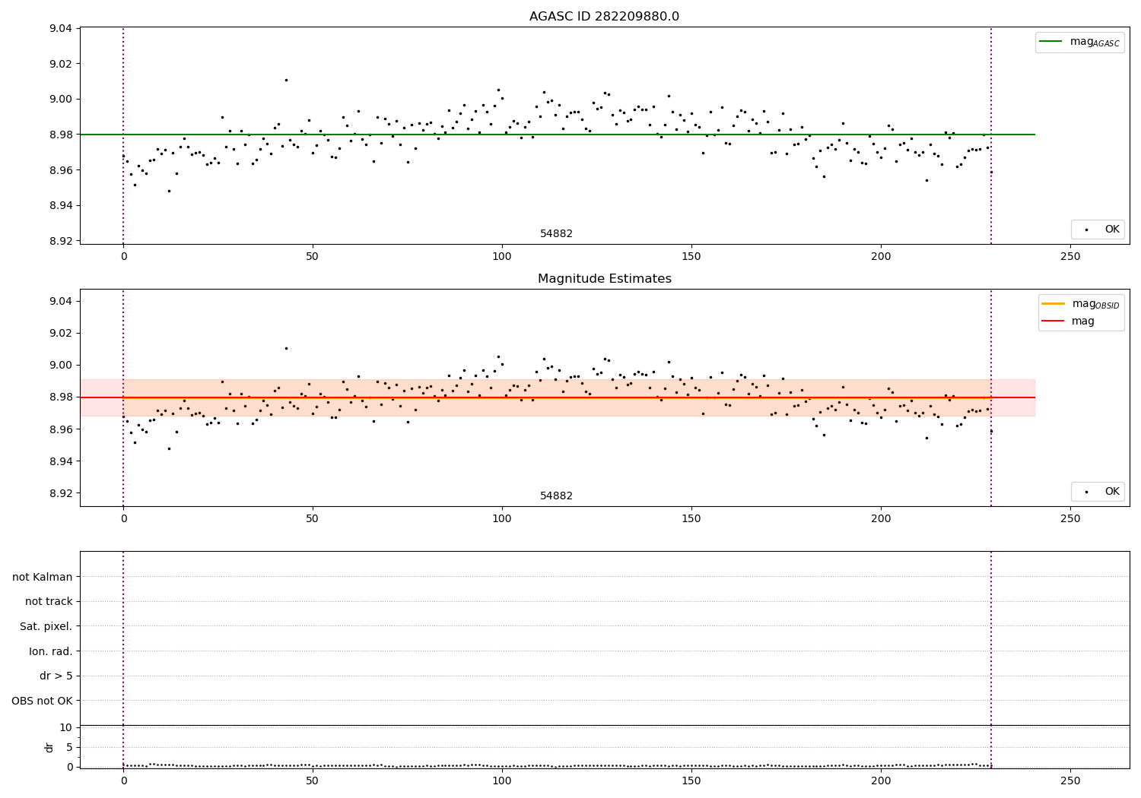Click the green line swatch in top legend

point(1050,42)
